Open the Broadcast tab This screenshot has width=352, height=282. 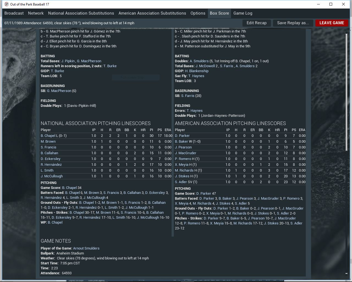[x=14, y=13]
